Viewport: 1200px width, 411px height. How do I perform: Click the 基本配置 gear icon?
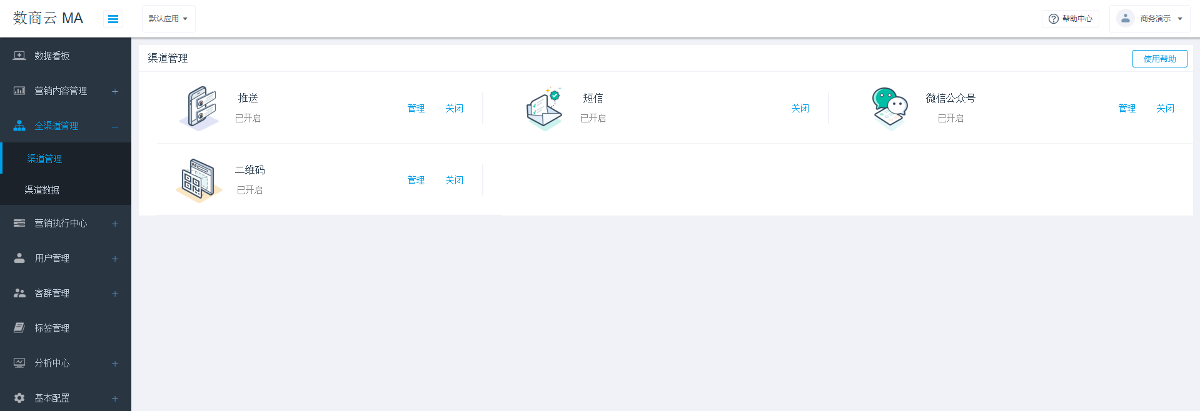19,398
